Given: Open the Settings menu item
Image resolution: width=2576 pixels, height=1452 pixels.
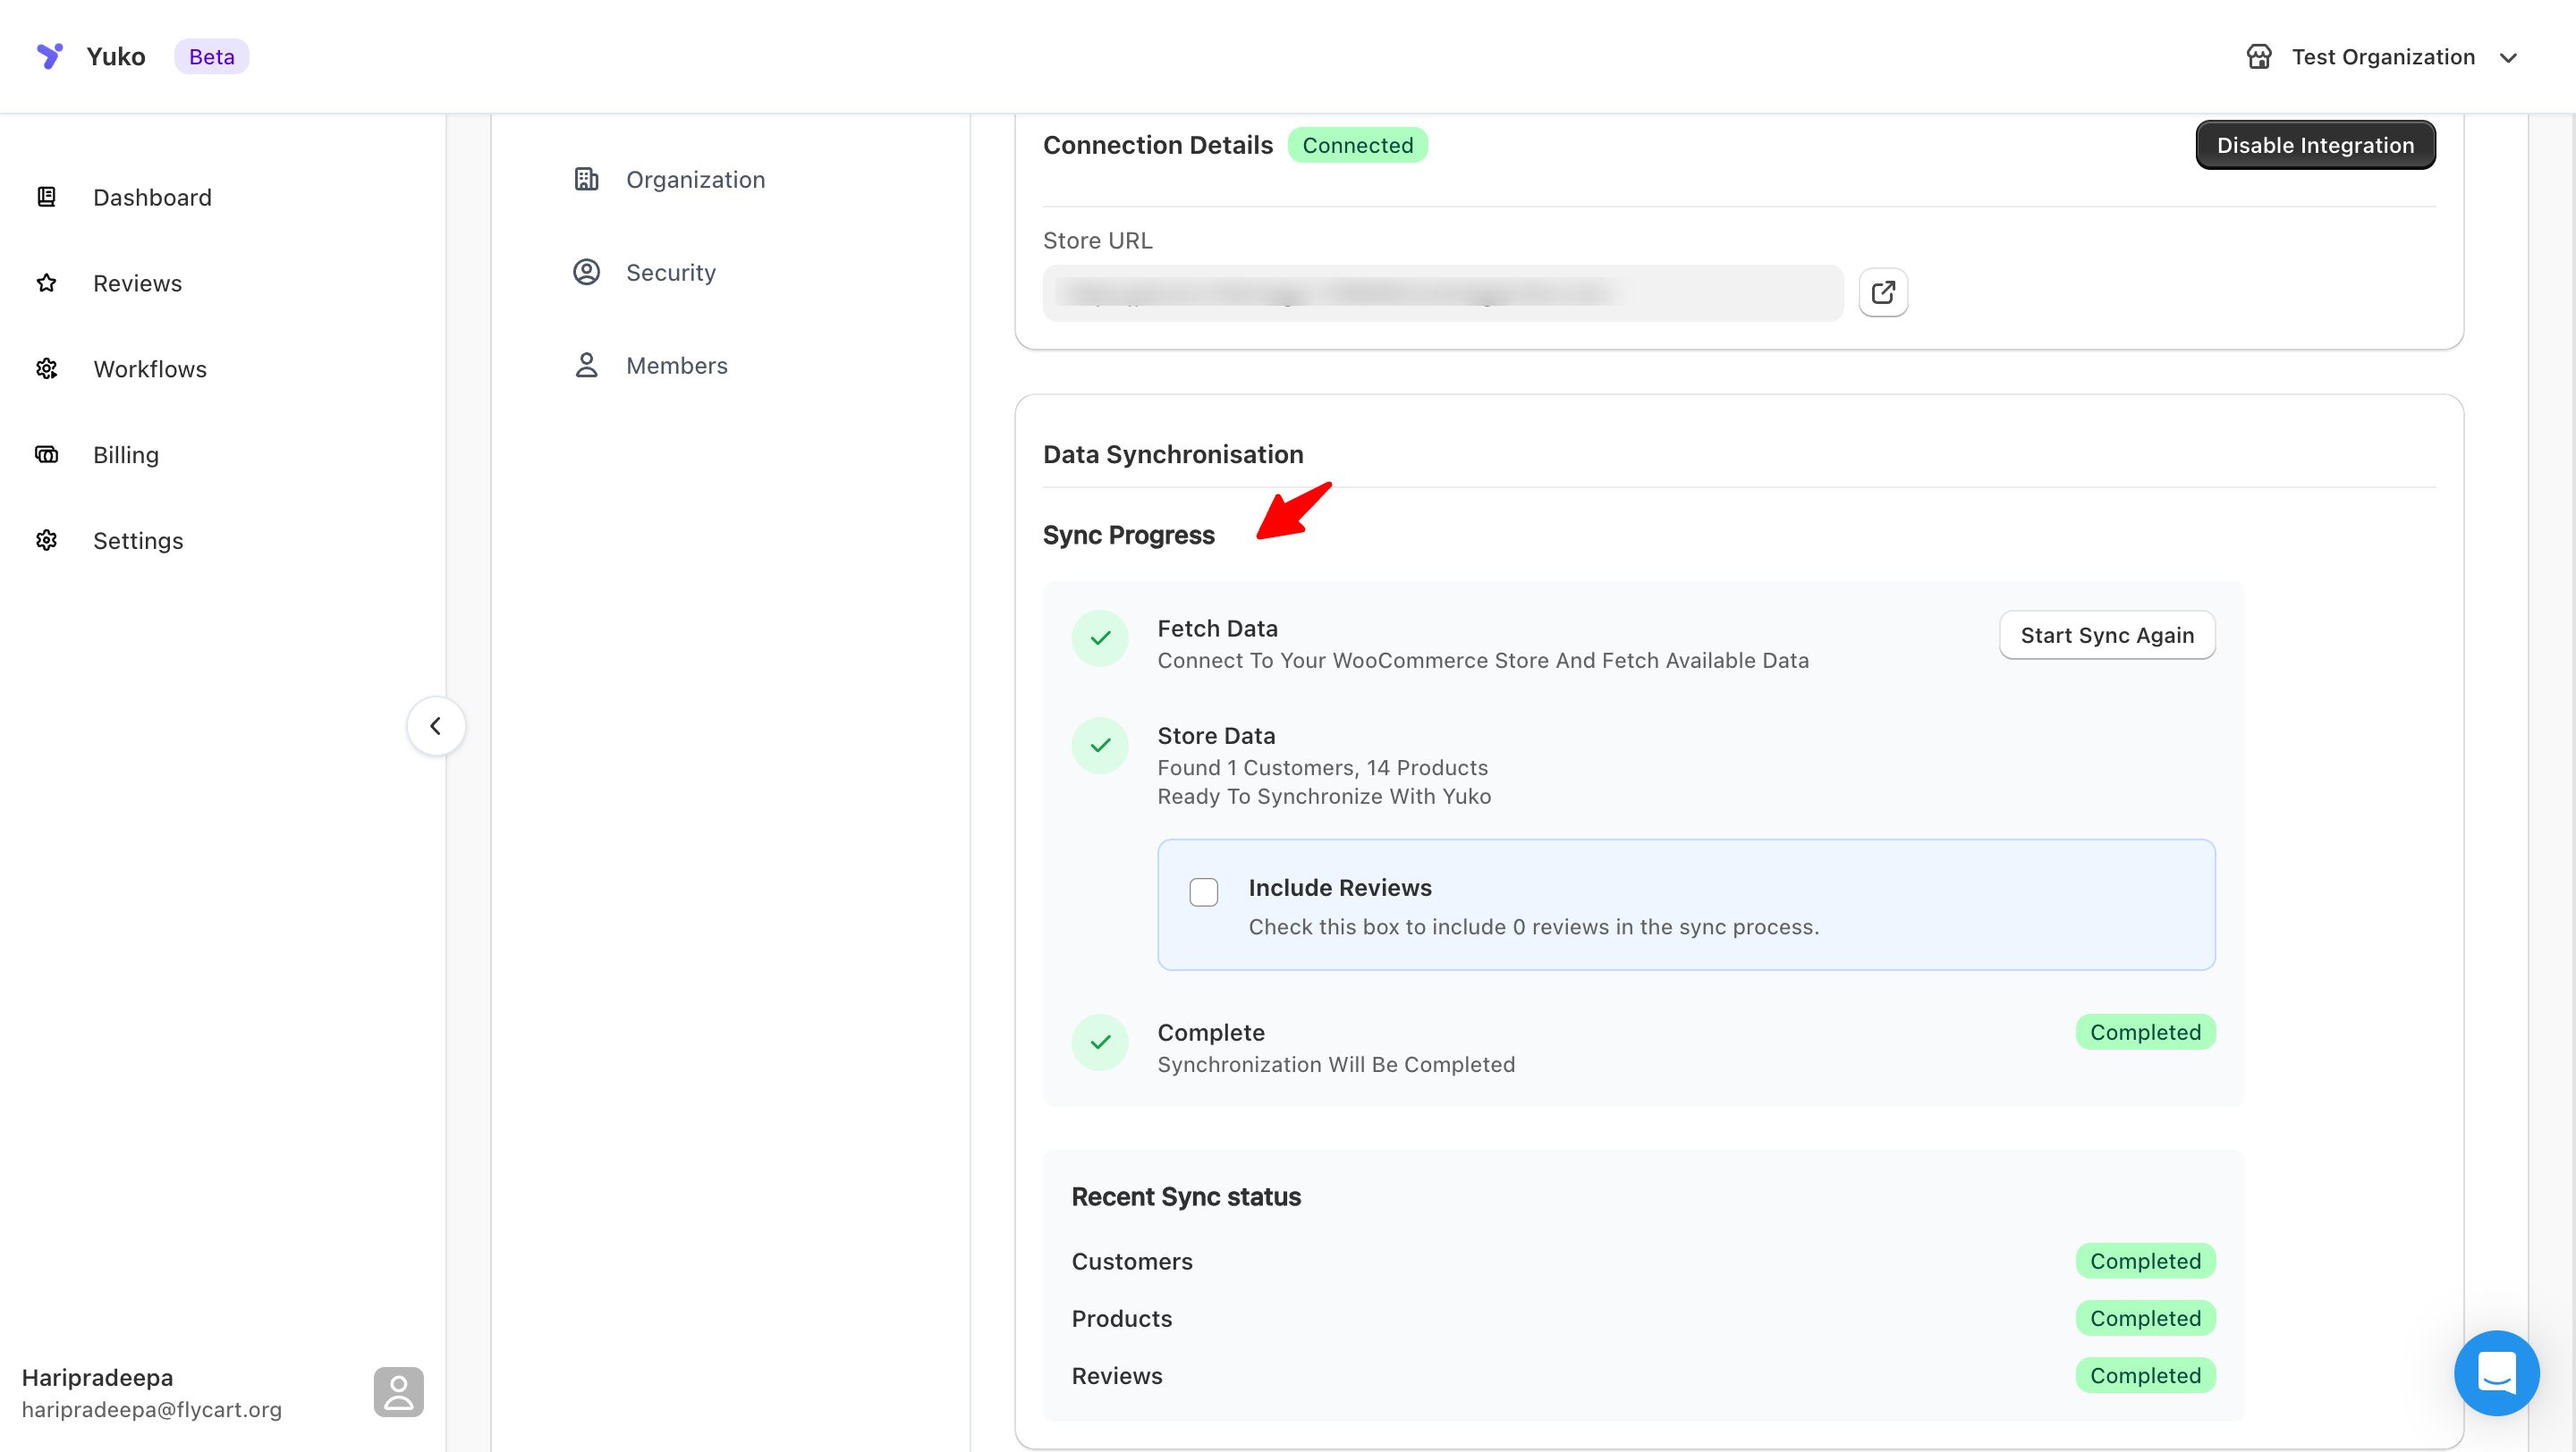Looking at the screenshot, I should point(138,541).
